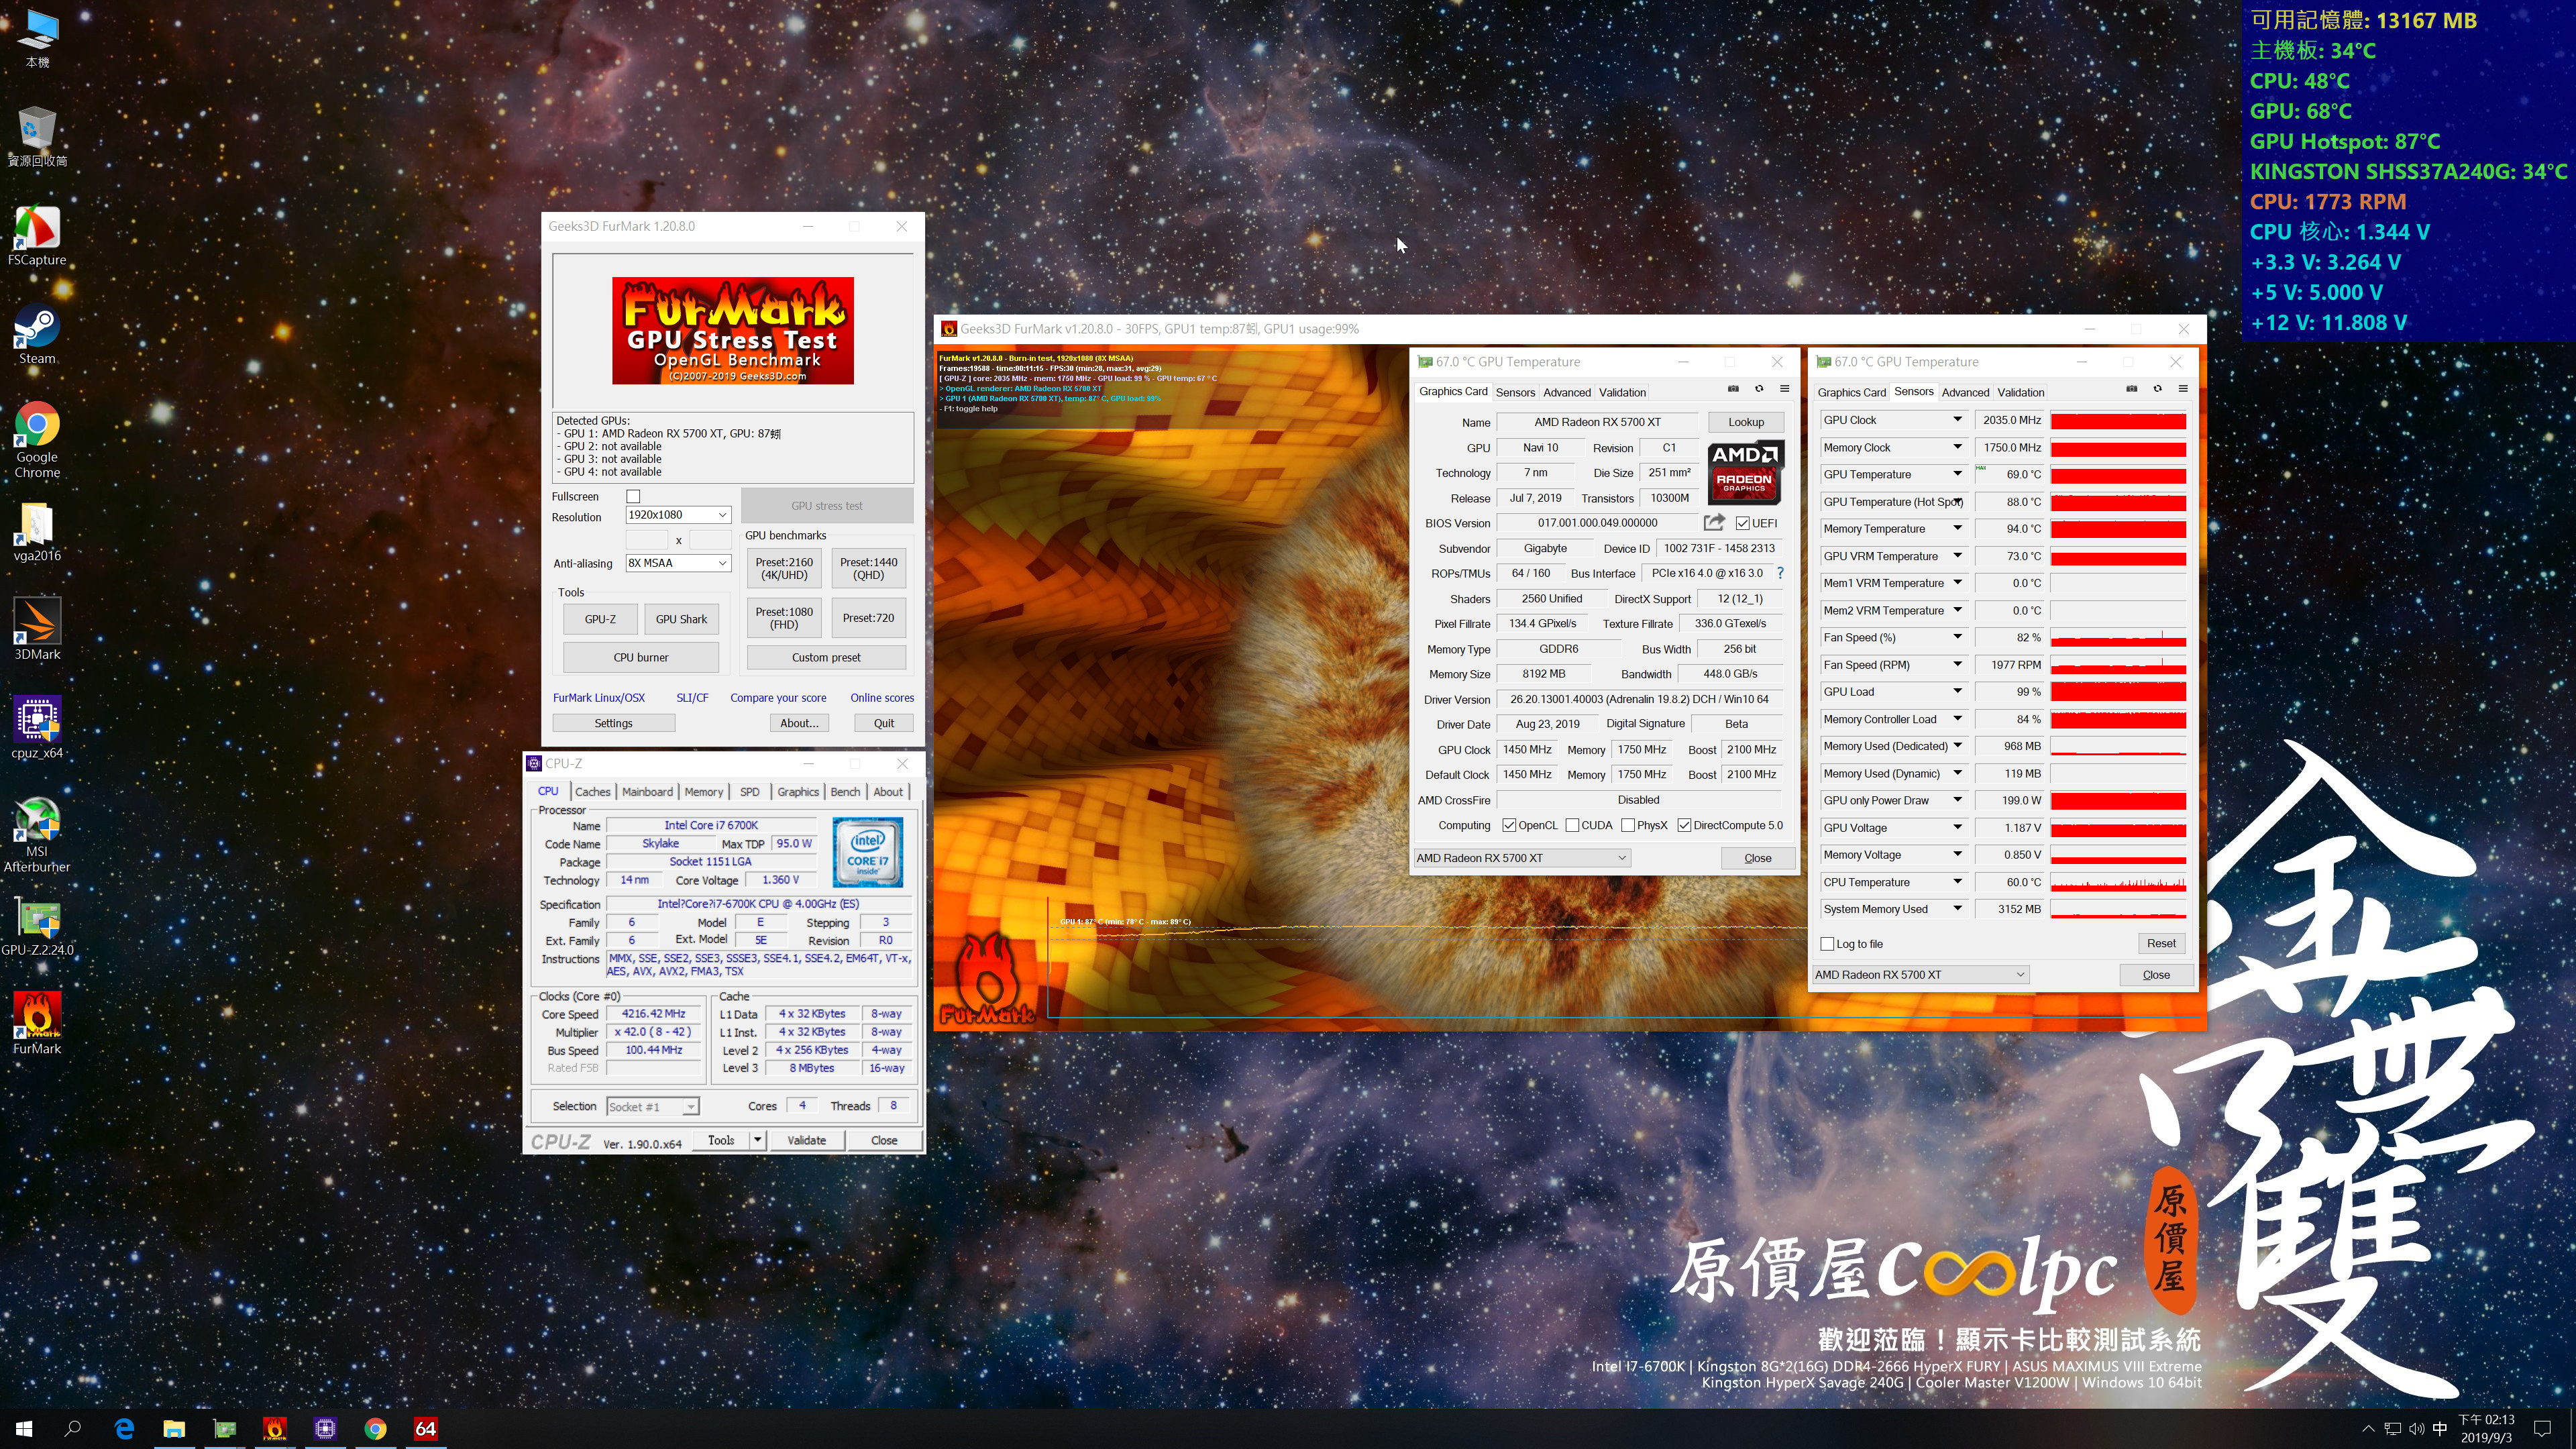Open cpuz_x64 desktop icon
The width and height of the screenshot is (2576, 1449).
37,728
